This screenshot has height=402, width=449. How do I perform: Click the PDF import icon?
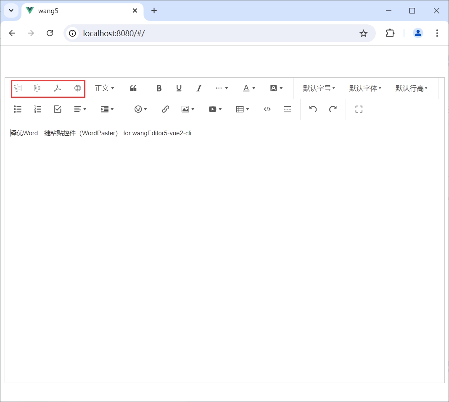(x=58, y=88)
